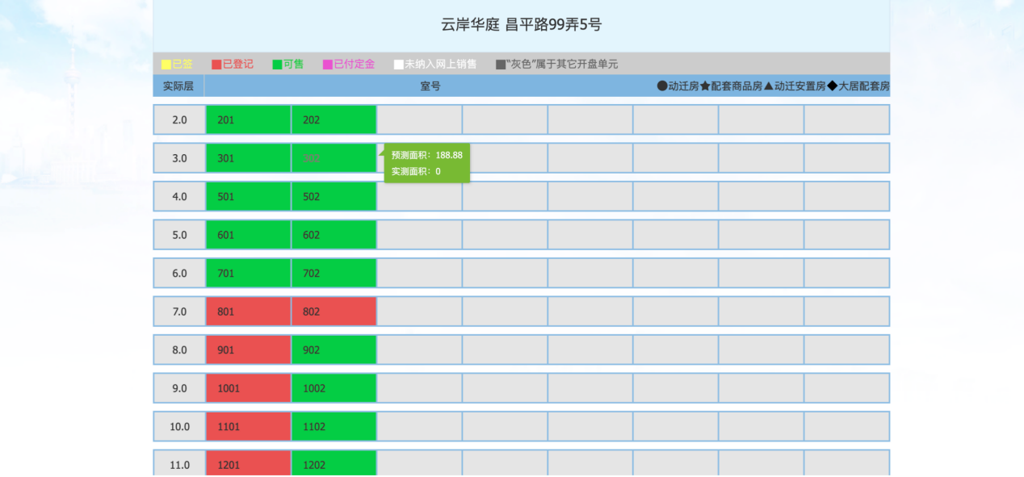The image size is (1024, 477).
Task: Click floor label 3.0
Action: (179, 158)
